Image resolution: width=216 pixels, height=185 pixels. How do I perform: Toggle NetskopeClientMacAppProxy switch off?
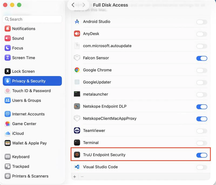(202, 119)
